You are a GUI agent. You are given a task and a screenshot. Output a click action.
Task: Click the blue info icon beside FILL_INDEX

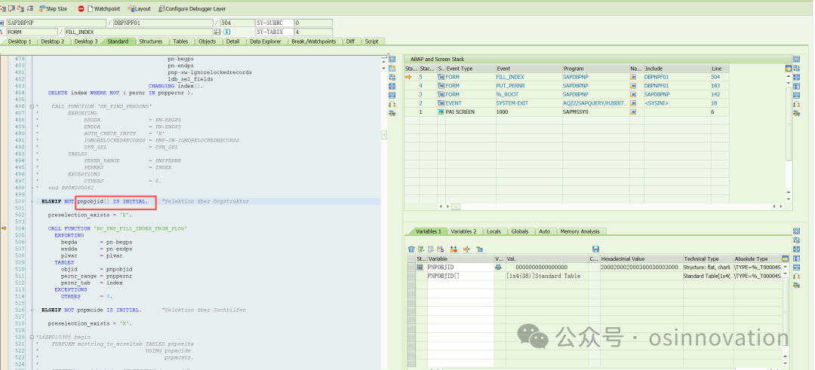(x=226, y=32)
